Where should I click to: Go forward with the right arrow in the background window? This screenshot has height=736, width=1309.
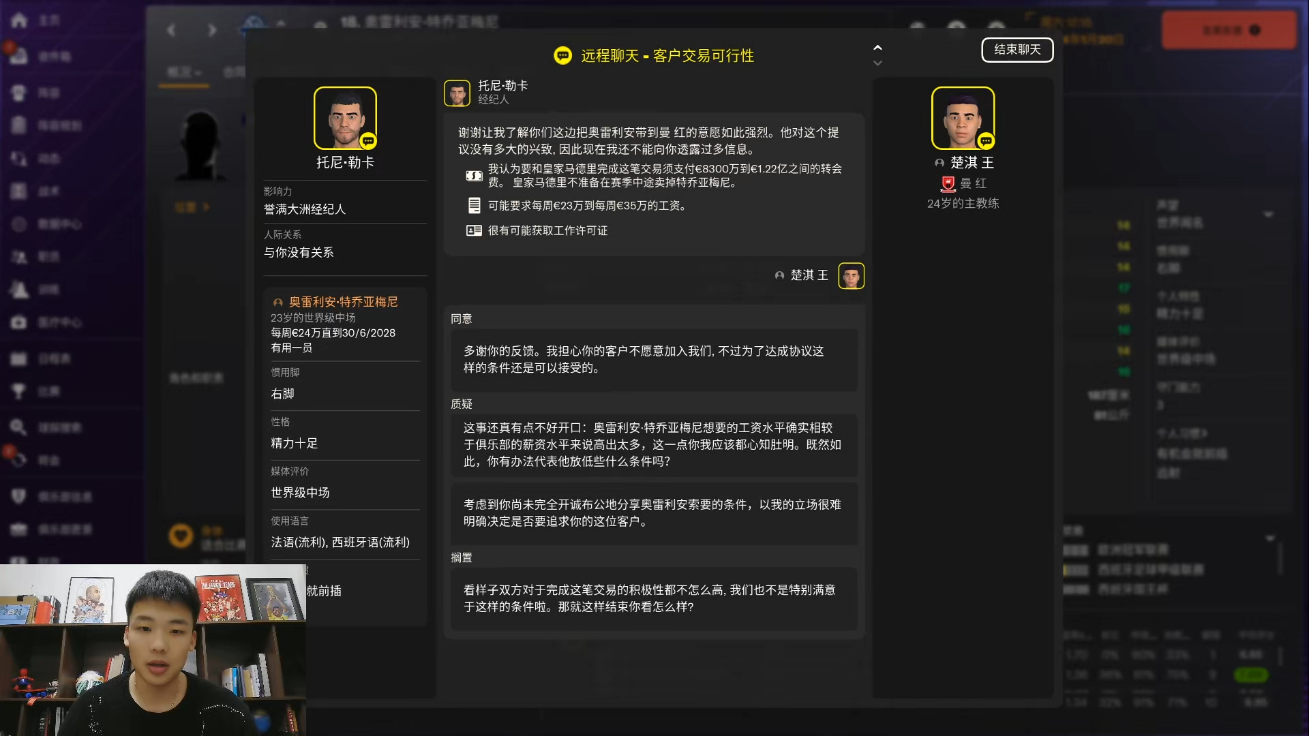[212, 30]
